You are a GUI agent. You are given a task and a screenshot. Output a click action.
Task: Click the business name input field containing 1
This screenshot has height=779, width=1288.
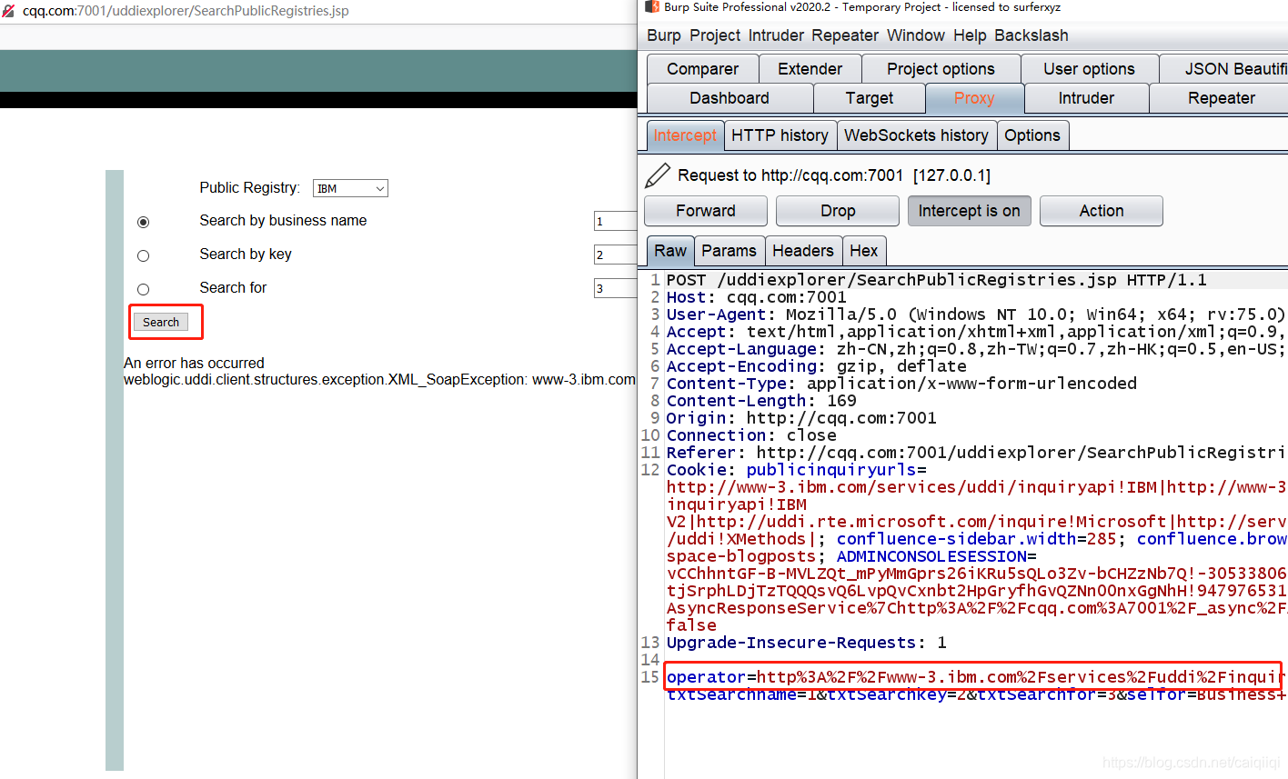(615, 221)
